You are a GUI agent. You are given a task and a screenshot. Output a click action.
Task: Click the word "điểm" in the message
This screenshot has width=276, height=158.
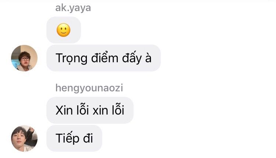[105, 57]
